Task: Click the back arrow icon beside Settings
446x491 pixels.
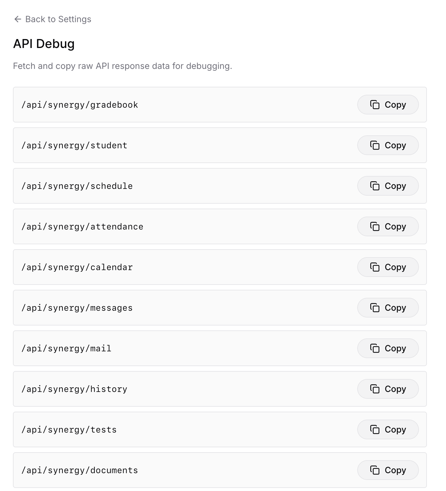Action: tap(18, 19)
